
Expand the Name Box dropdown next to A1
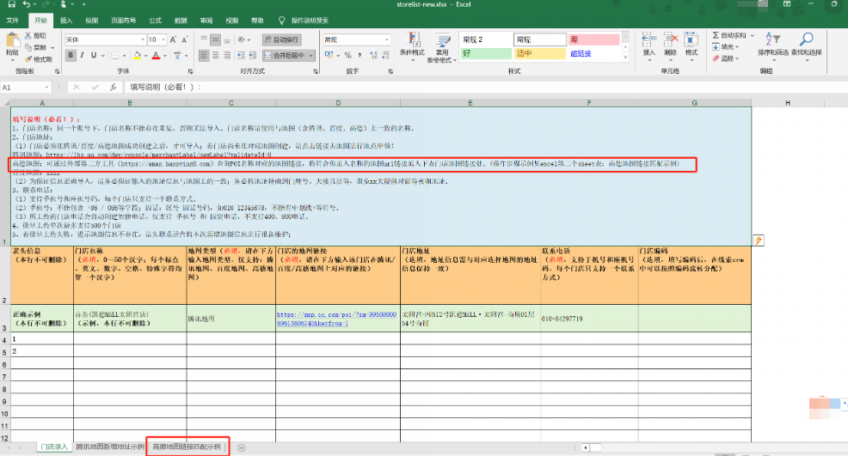pos(47,87)
